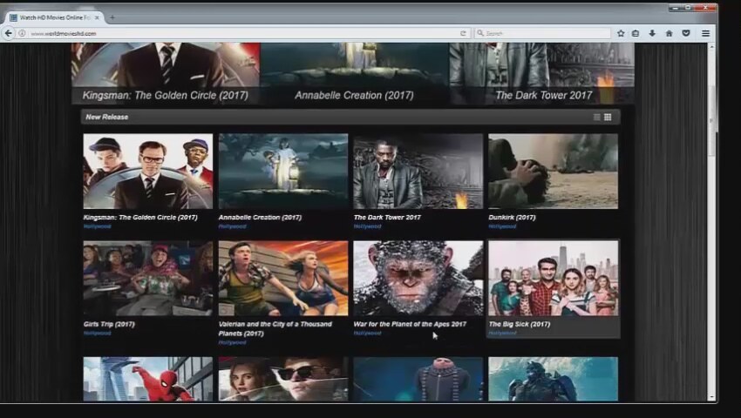
Task: Click the Kingsman: The Golden Circle (2017) title link
Action: click(140, 217)
